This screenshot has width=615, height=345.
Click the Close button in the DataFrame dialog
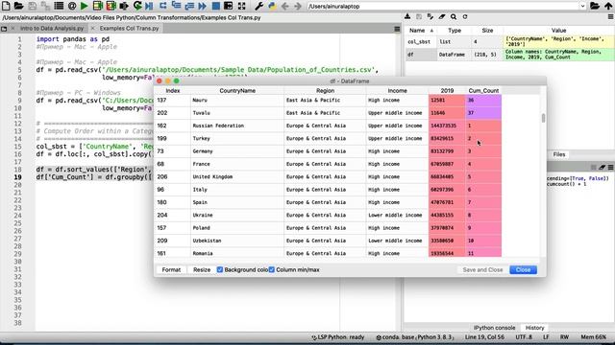[x=523, y=269]
